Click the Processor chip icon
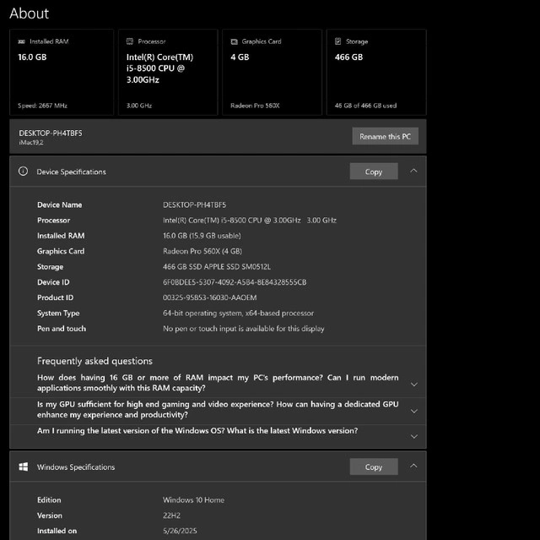Screen dimensions: 540x540 [129, 41]
